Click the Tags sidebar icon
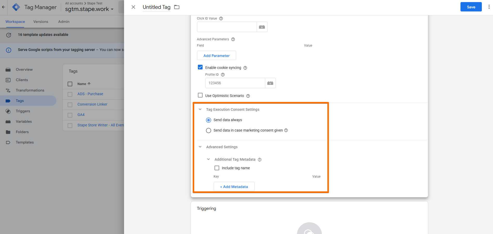This screenshot has height=234, width=493. [8, 101]
